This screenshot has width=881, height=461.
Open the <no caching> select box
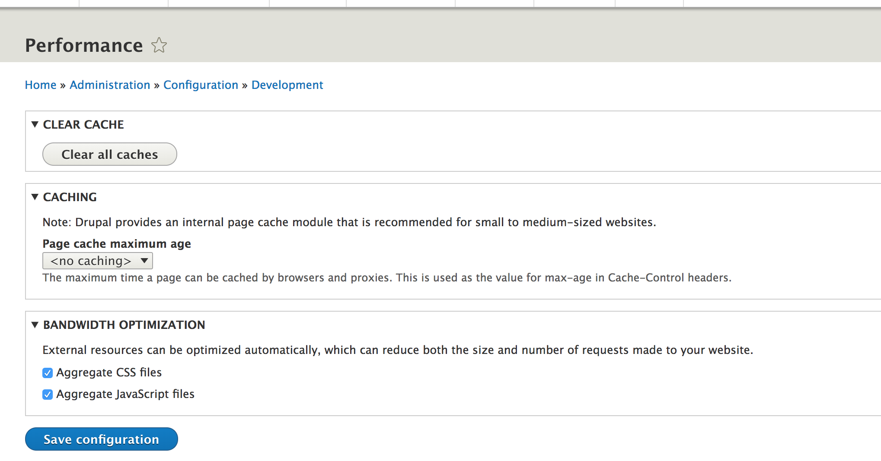[97, 261]
